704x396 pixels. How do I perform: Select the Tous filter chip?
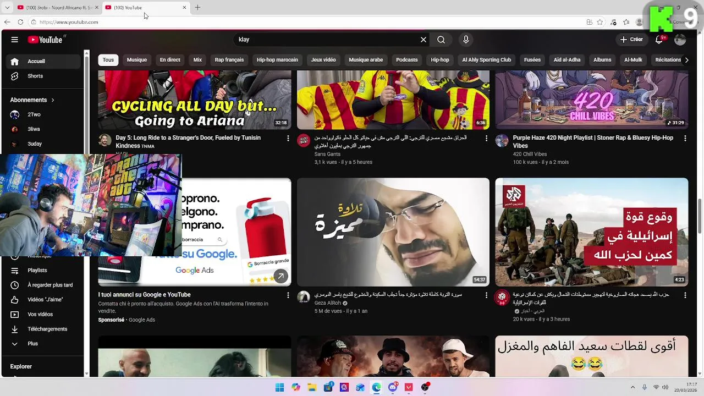[x=108, y=60]
